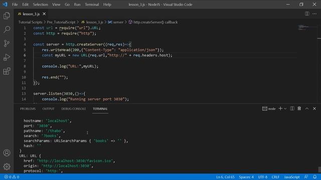Open the Source Control view
This screenshot has height=180, width=321.
[7, 43]
